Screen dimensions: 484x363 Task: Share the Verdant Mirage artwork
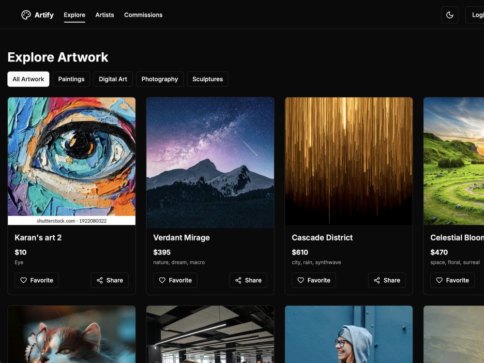click(x=248, y=280)
